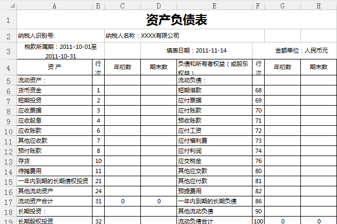Select the 长期股权投资 cell
Screen dimensions: 337x224
(54, 221)
